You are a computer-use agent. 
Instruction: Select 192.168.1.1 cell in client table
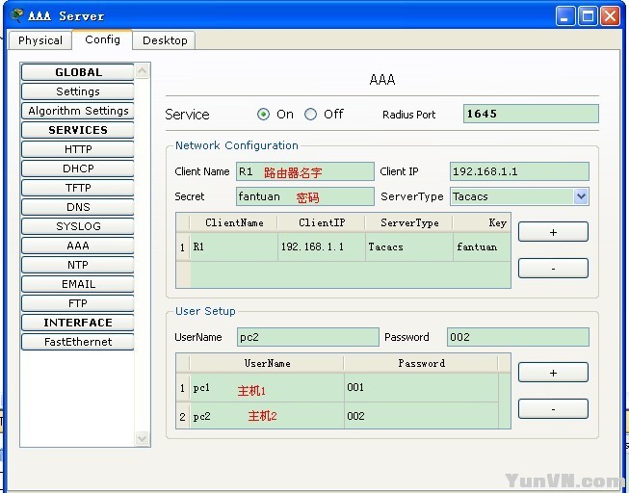point(322,246)
